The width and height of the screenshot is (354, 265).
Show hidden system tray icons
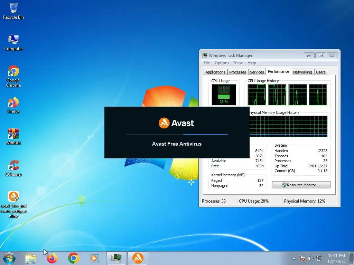pos(294,258)
